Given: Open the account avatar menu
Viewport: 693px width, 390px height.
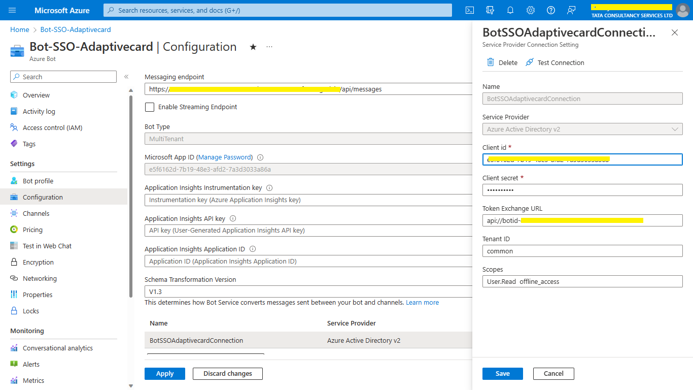Looking at the screenshot, I should tap(683, 10).
